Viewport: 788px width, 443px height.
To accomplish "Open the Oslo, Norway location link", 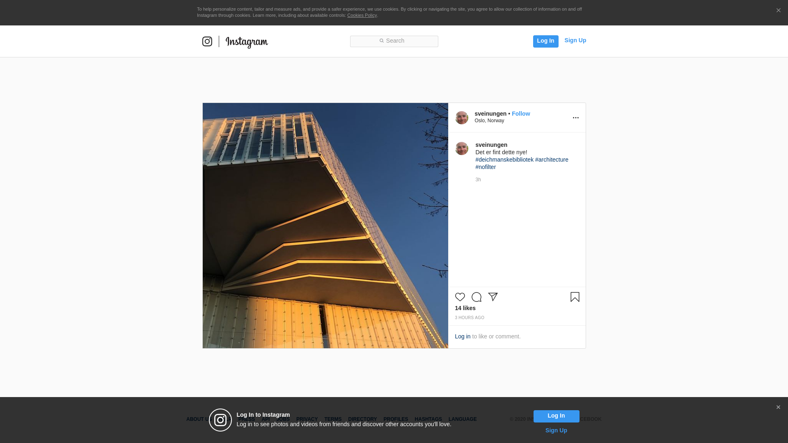I will coord(489,121).
